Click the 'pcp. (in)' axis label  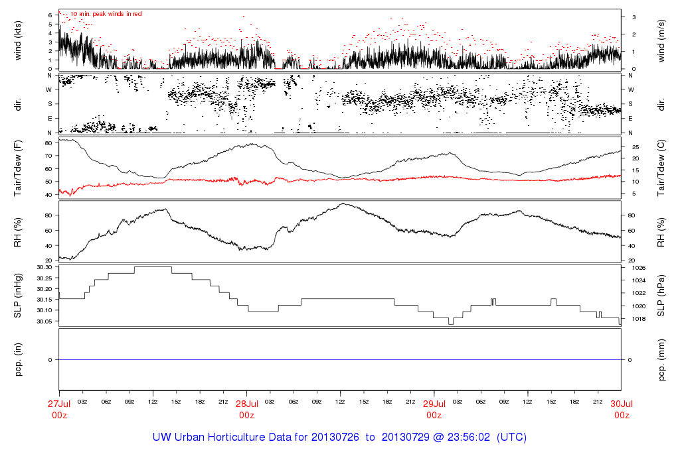(x=18, y=359)
